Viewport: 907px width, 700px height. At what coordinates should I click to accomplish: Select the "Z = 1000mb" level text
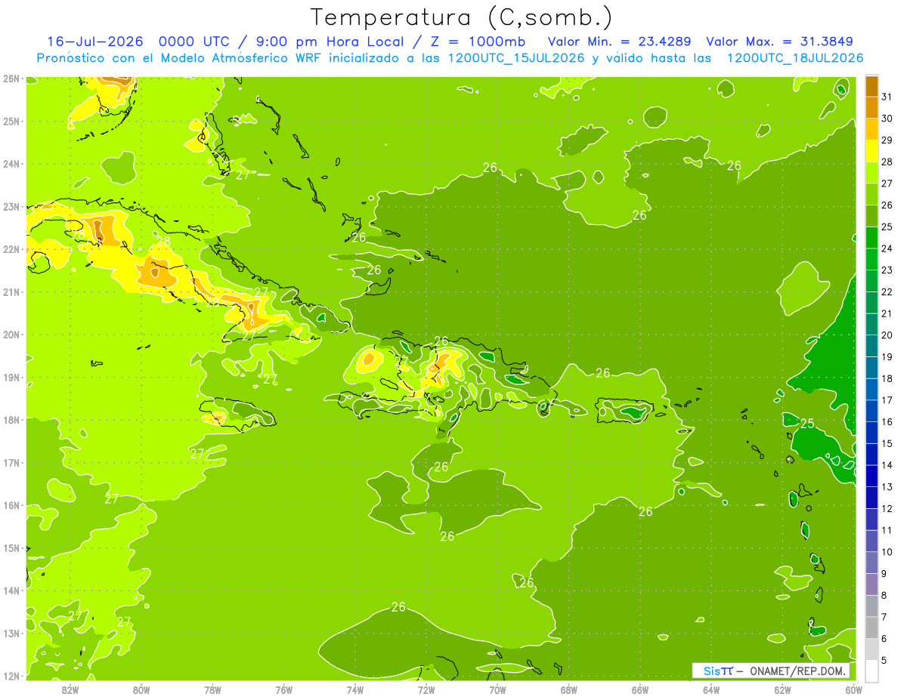478,42
